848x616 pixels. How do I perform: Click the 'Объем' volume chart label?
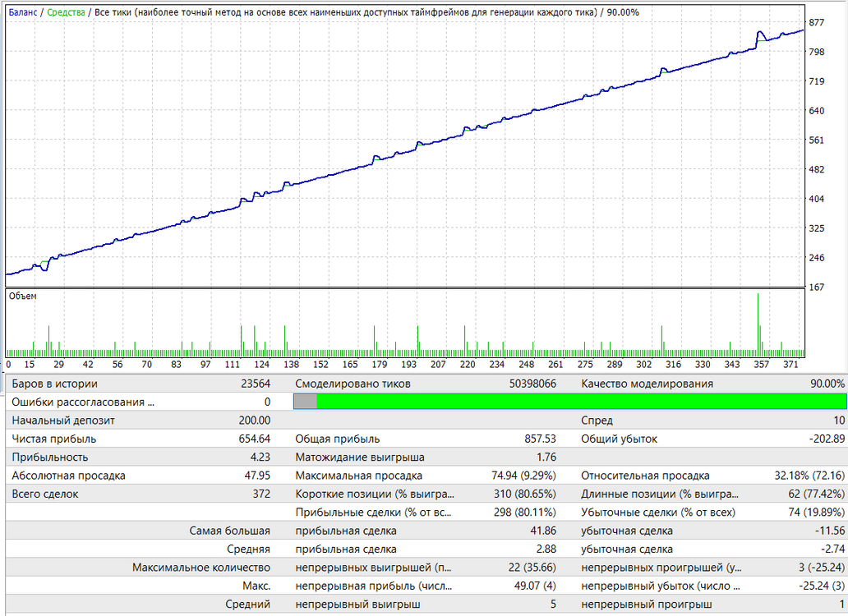pyautogui.click(x=23, y=297)
